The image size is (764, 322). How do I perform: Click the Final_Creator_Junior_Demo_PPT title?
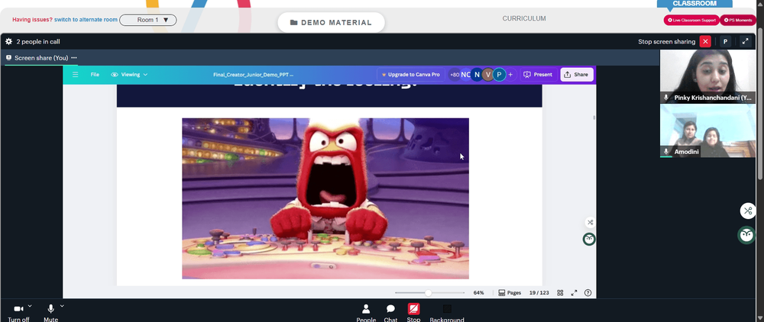coord(254,75)
